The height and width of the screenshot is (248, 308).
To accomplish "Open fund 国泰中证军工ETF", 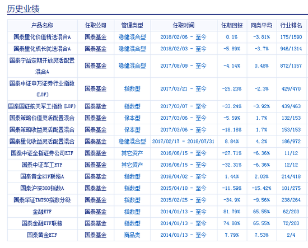I will click(42, 165).
